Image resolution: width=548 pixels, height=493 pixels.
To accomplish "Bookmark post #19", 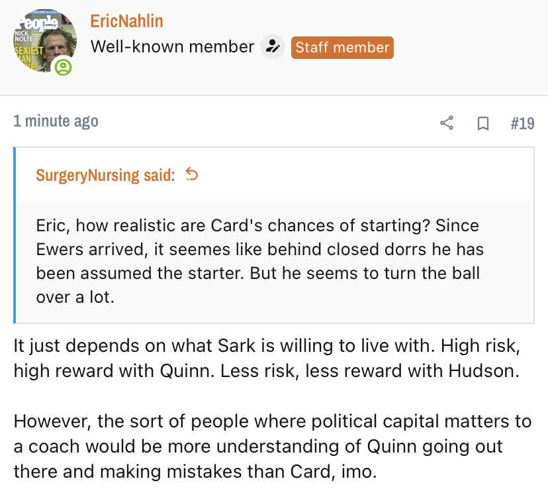I will [x=483, y=123].
